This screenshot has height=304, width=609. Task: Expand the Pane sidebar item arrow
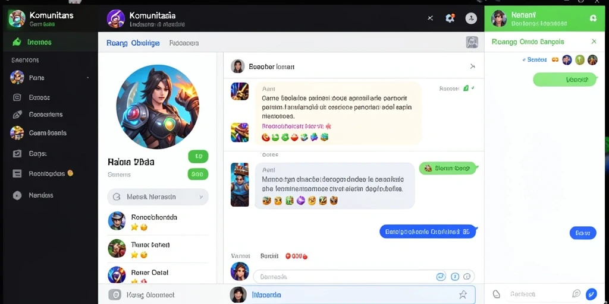pyautogui.click(x=88, y=78)
